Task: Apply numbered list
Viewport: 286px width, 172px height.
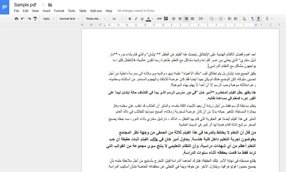Action: [x=211, y=19]
